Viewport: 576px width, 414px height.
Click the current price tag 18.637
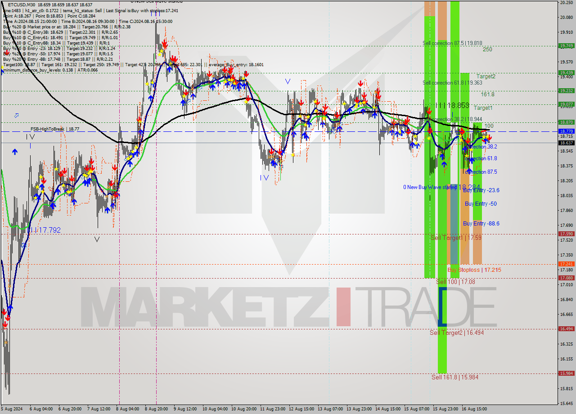tap(566, 143)
